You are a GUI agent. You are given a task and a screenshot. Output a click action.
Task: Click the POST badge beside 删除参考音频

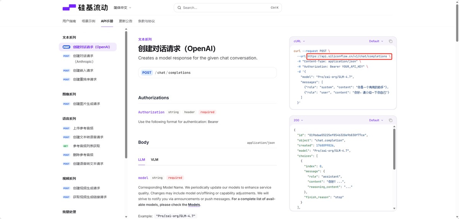pyautogui.click(x=66, y=155)
